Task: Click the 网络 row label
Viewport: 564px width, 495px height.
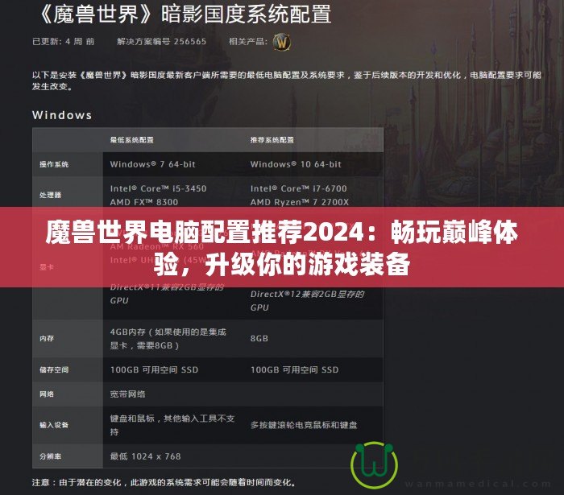Action: 47,394
